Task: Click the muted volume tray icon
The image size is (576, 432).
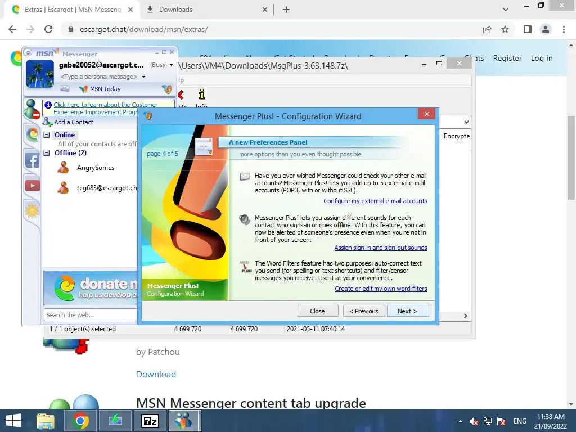Action: pyautogui.click(x=474, y=421)
